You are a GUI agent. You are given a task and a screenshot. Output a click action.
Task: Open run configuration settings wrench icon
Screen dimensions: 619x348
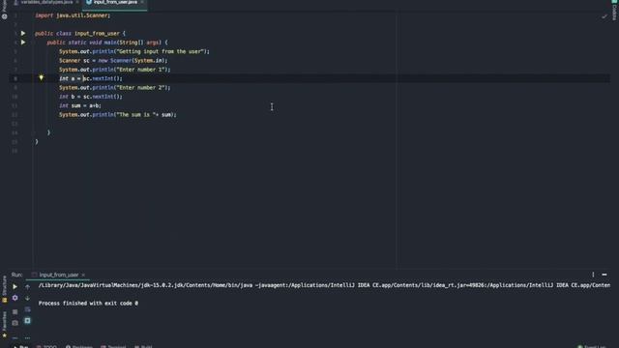15,298
